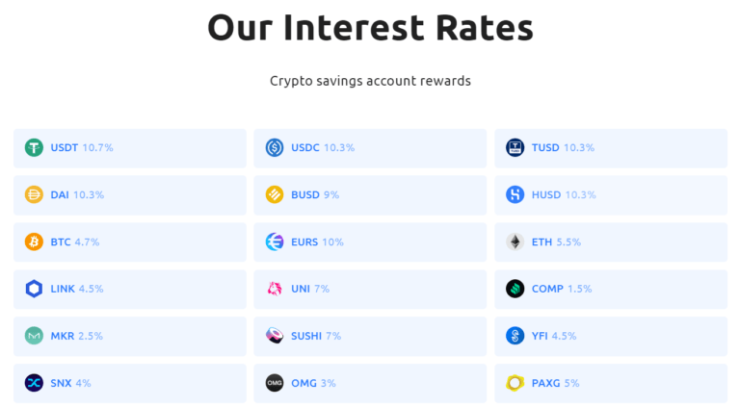Click the Chainlink hexagon icon
Viewport: 740px width, 407px height.
pyautogui.click(x=34, y=289)
